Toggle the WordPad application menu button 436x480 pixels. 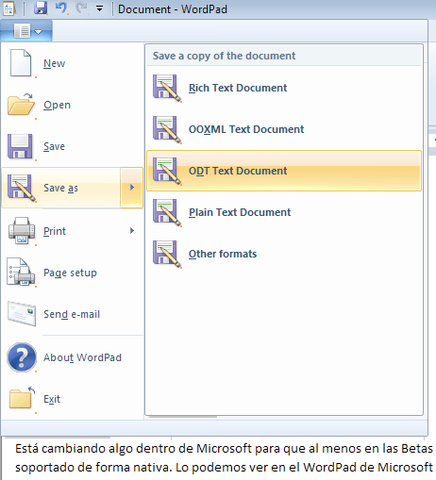[26, 31]
